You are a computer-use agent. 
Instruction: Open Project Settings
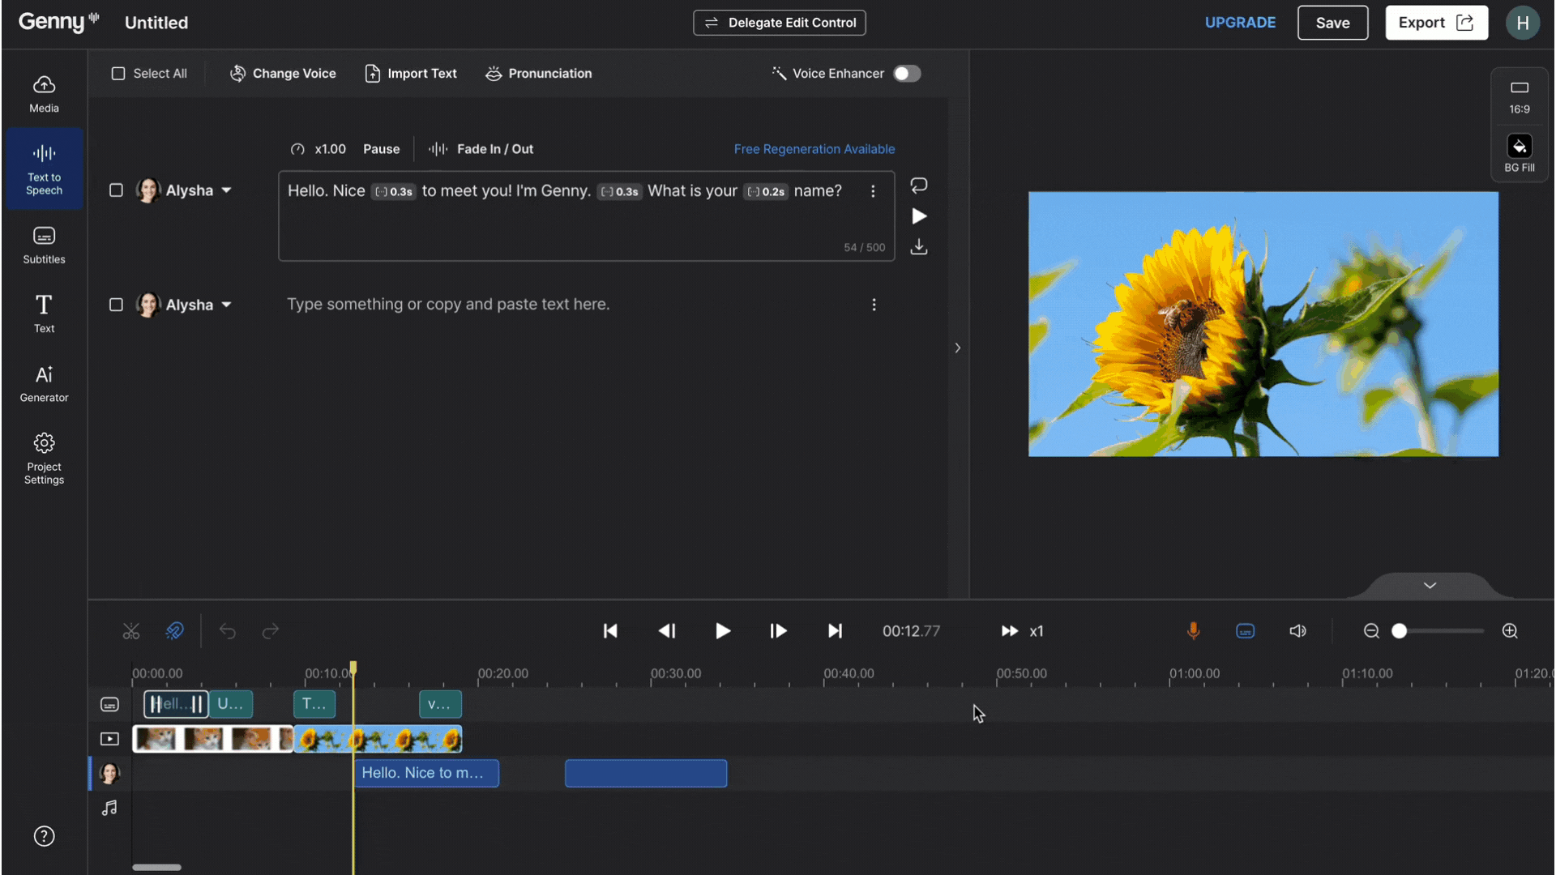[44, 458]
